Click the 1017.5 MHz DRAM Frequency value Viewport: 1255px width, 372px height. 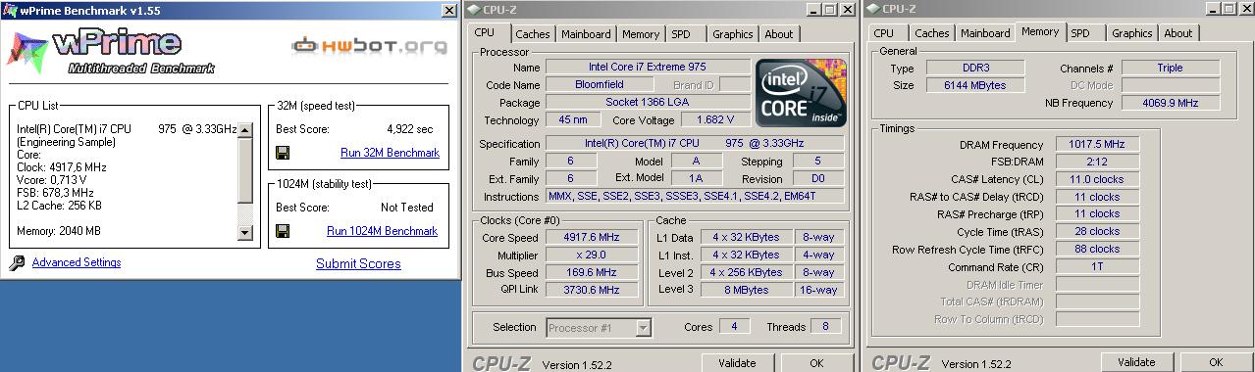(x=1097, y=145)
